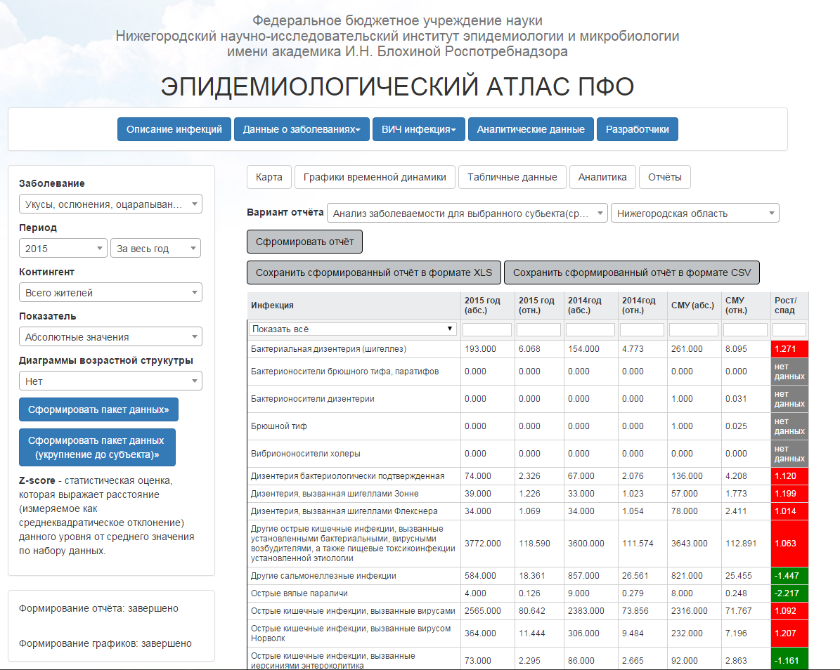The height and width of the screenshot is (670, 840).
Task: Select Дизентерия, вызванная шигеллами Зонне row
Action: [528, 494]
